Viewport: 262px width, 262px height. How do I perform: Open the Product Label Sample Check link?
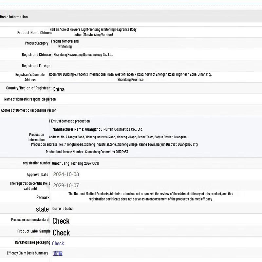(x=61, y=233)
